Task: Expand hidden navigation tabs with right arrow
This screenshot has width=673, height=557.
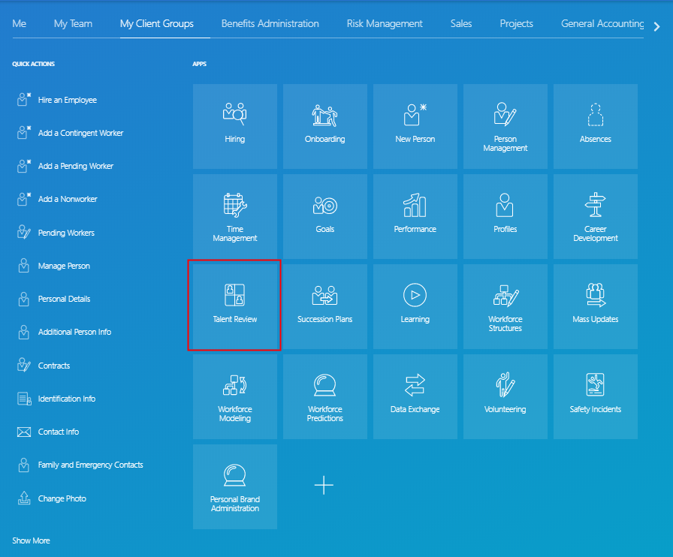Action: click(x=656, y=26)
